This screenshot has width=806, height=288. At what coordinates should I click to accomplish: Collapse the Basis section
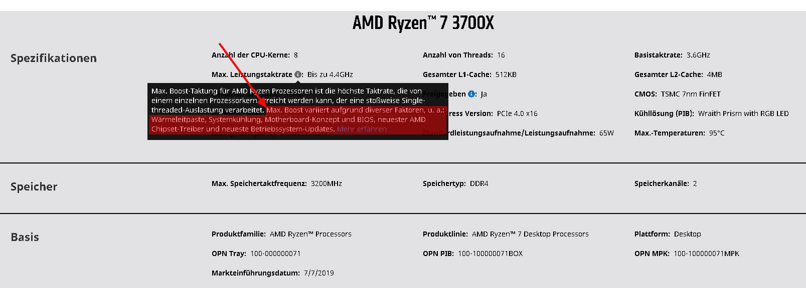point(25,237)
